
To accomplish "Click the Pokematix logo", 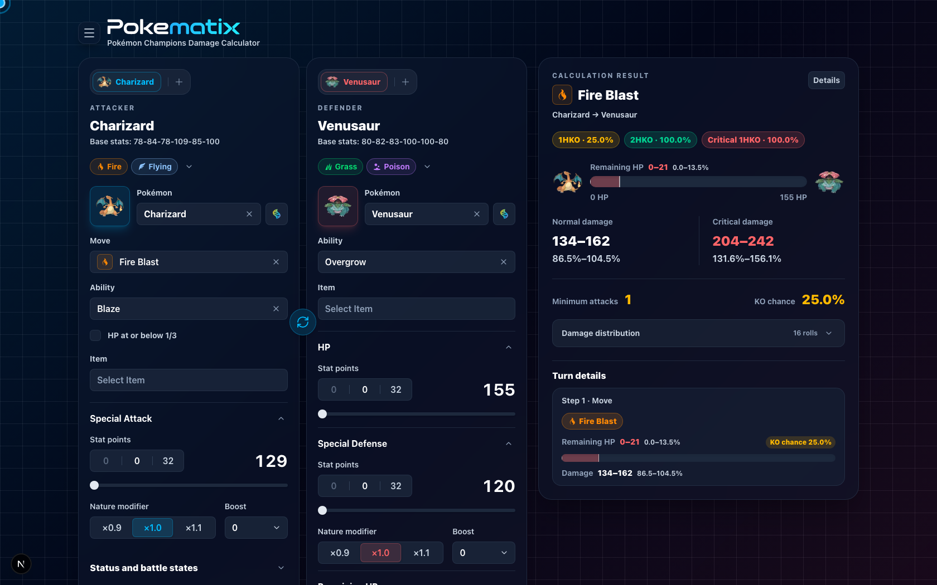I will (x=173, y=27).
